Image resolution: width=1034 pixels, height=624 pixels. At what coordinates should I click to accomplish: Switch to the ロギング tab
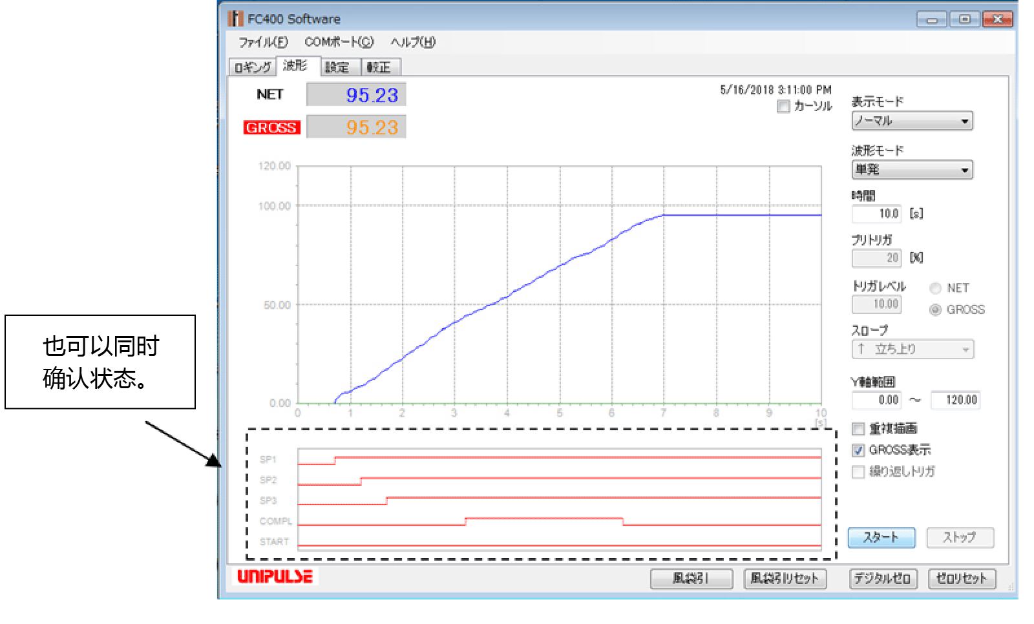[x=253, y=67]
